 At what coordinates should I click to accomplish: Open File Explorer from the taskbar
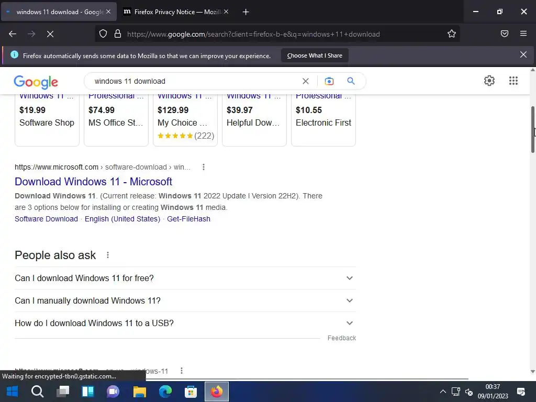[139, 392]
